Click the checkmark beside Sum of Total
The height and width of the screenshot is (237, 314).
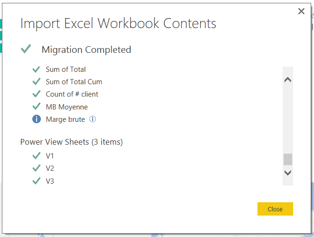click(36, 69)
